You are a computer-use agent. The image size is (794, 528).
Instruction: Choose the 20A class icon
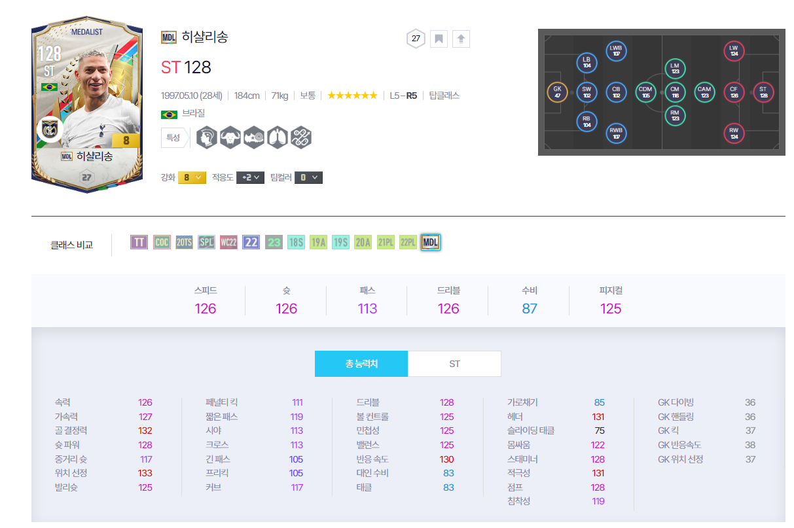click(x=363, y=242)
